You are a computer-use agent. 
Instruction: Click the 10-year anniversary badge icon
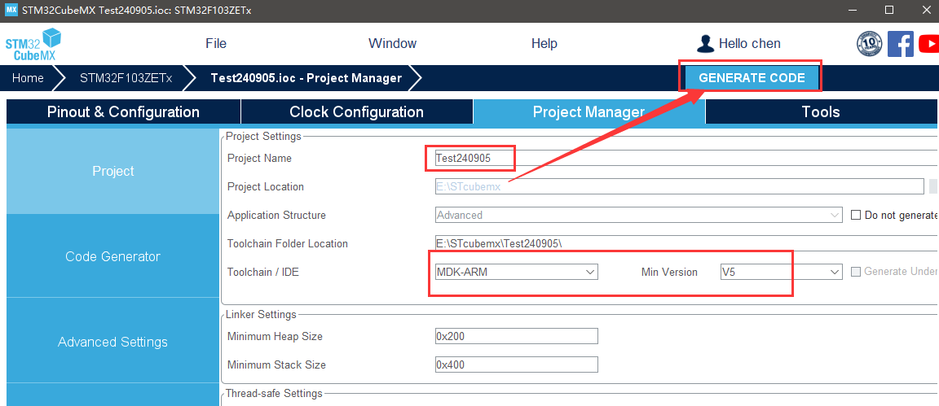click(x=870, y=44)
